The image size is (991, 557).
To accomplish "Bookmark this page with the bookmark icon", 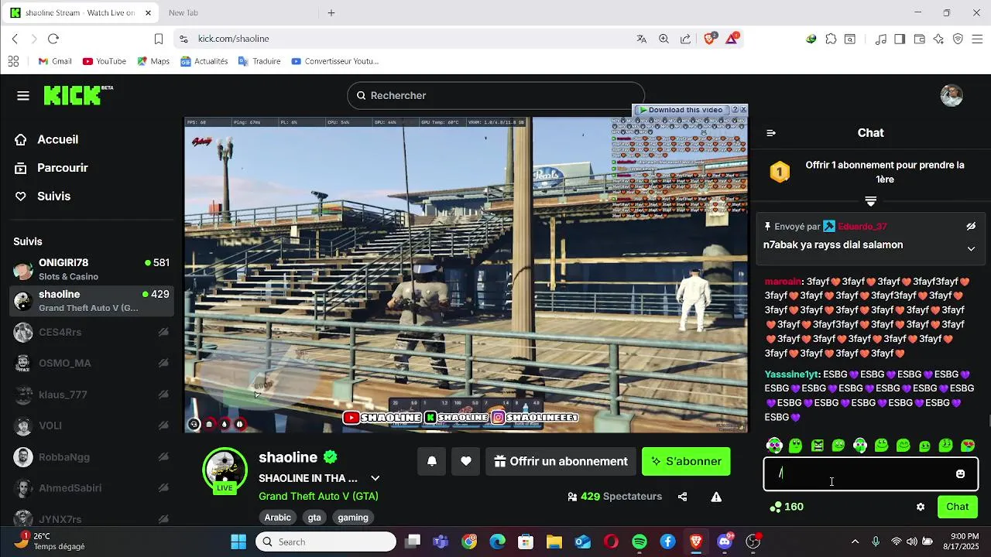I will (x=158, y=39).
